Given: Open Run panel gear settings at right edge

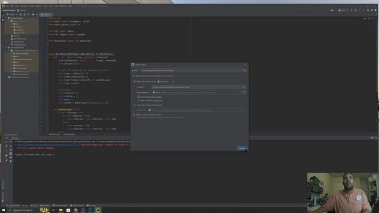Looking at the screenshot, I should 372,138.
